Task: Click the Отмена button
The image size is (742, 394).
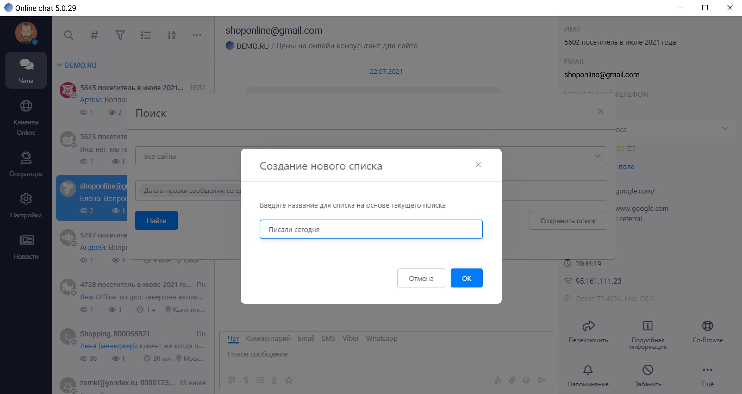Action: coord(421,278)
